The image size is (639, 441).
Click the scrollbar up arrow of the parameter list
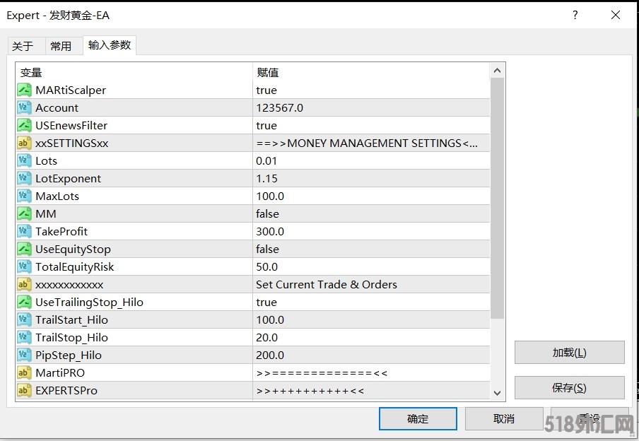pyautogui.click(x=497, y=71)
